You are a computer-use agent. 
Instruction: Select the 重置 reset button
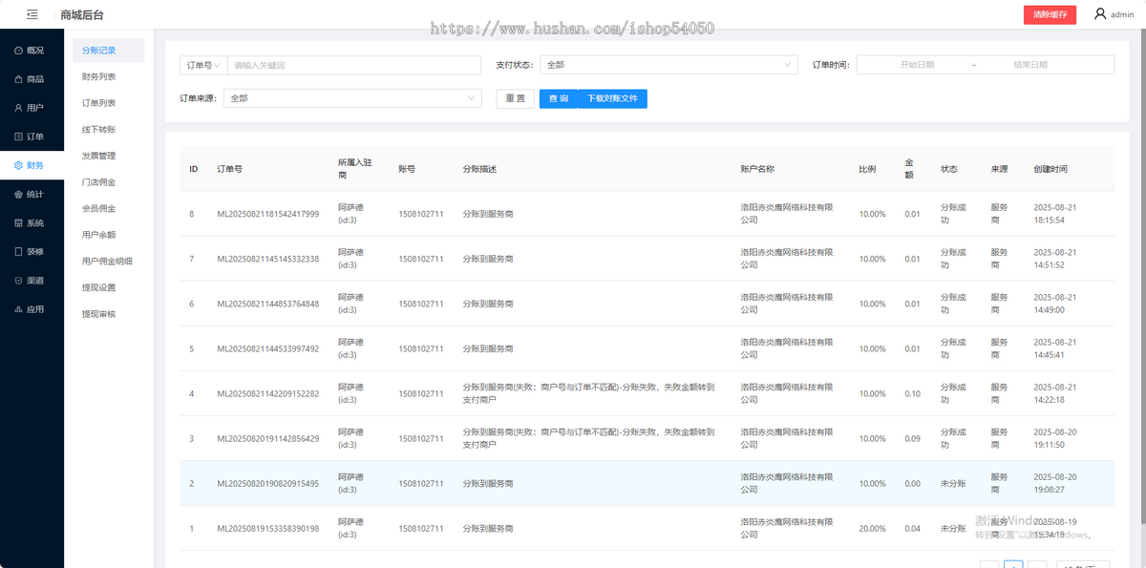[515, 98]
